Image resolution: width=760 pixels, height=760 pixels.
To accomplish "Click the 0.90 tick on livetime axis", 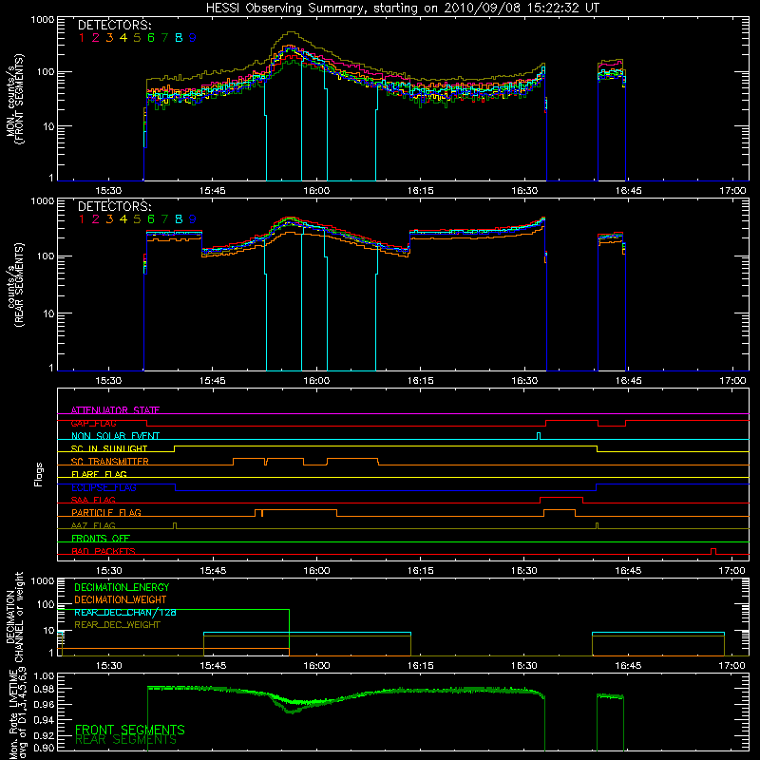I will coord(45,748).
